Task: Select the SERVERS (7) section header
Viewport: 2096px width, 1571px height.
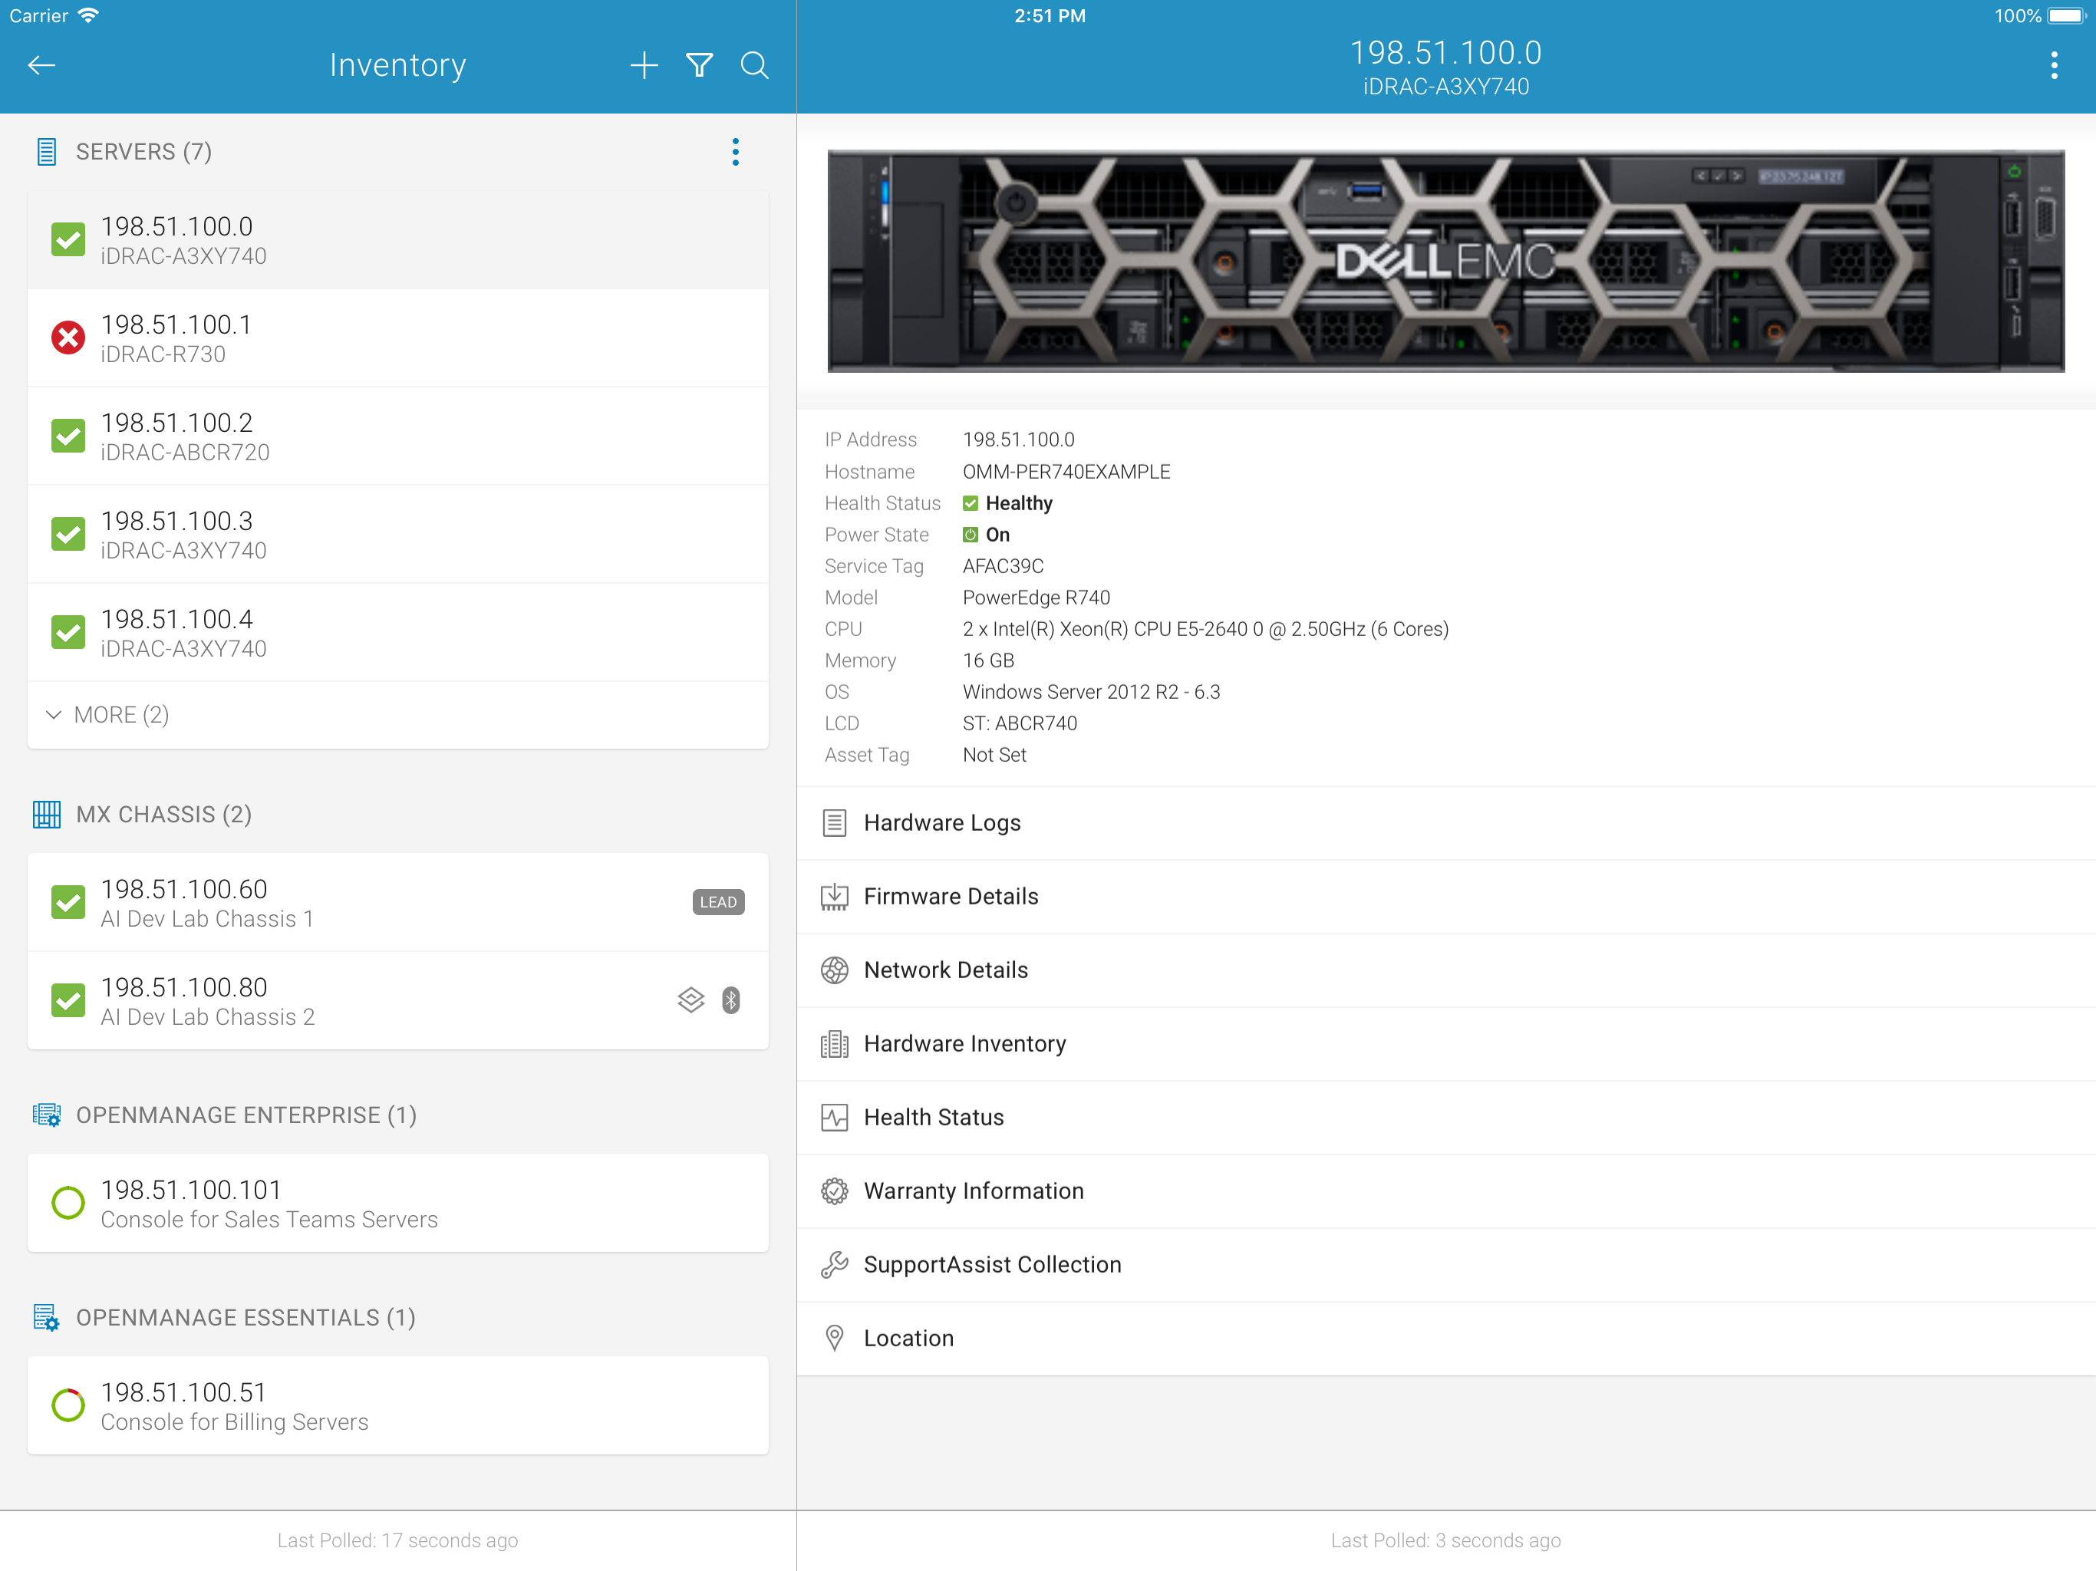Action: [143, 152]
